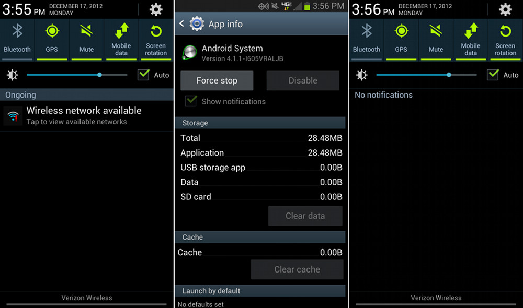Toggle Bluetooth in the 3:56 PM panel

367,39
